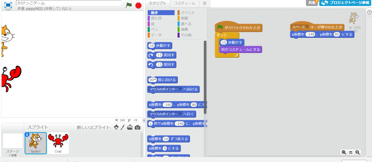Reset scripts area zoom to normal
Screen dimensions: 372x162
[351, 152]
